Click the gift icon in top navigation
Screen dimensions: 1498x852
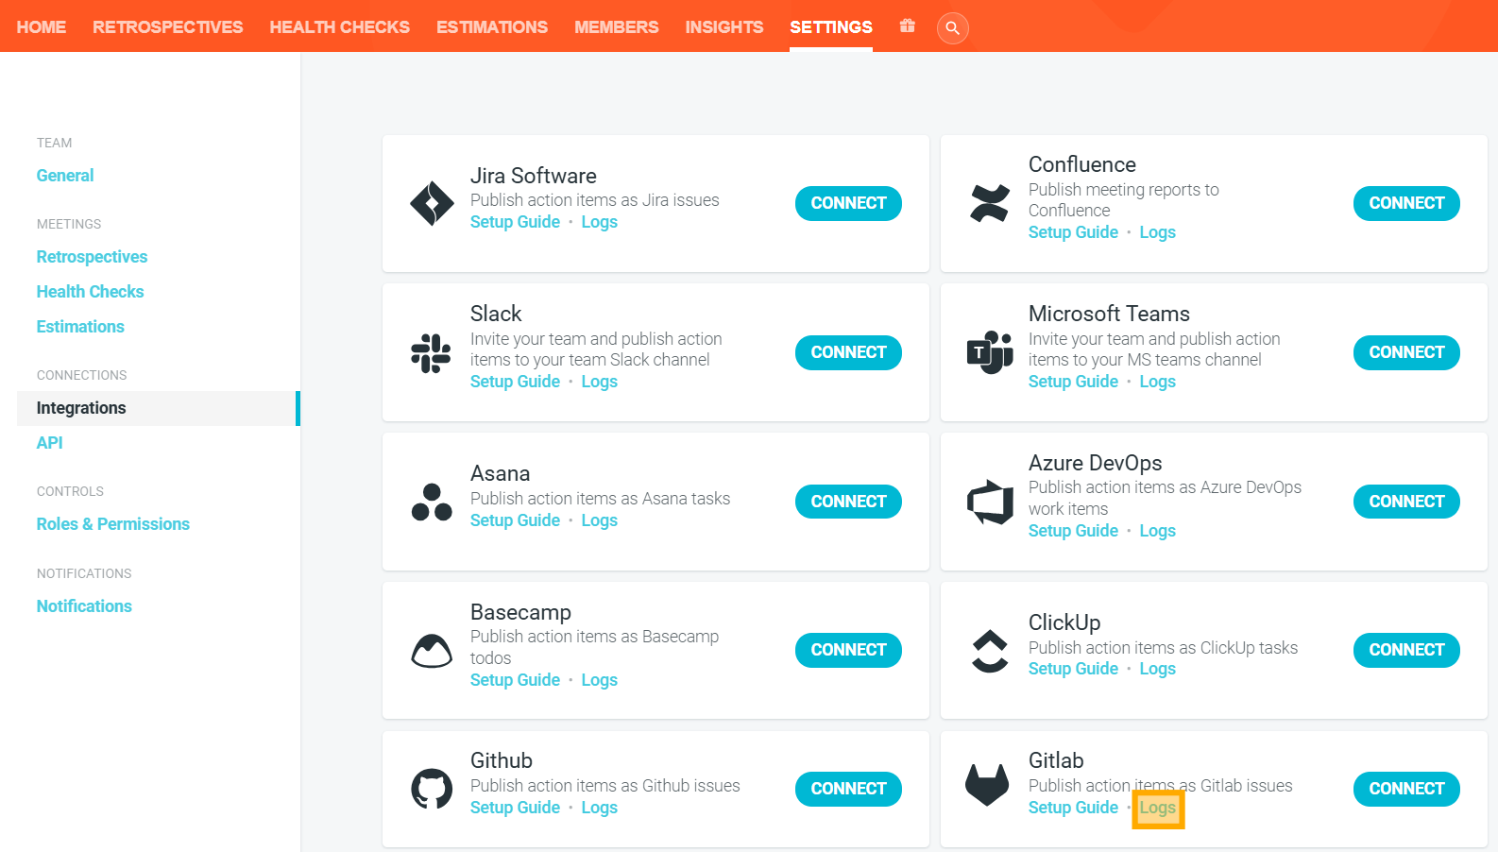click(x=907, y=26)
